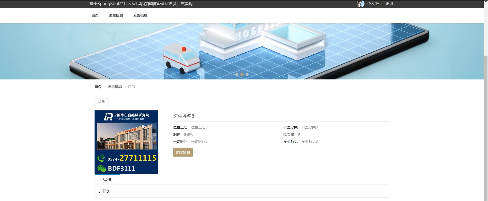Screen dimensions: 488x201
Task: Switch to the 详情 tab
Action: [107, 180]
